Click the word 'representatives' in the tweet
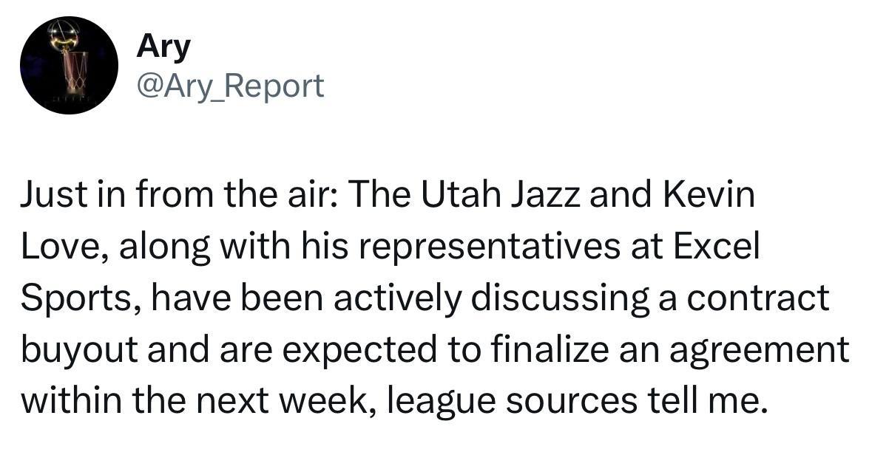This screenshot has height=469, width=872. point(489,247)
